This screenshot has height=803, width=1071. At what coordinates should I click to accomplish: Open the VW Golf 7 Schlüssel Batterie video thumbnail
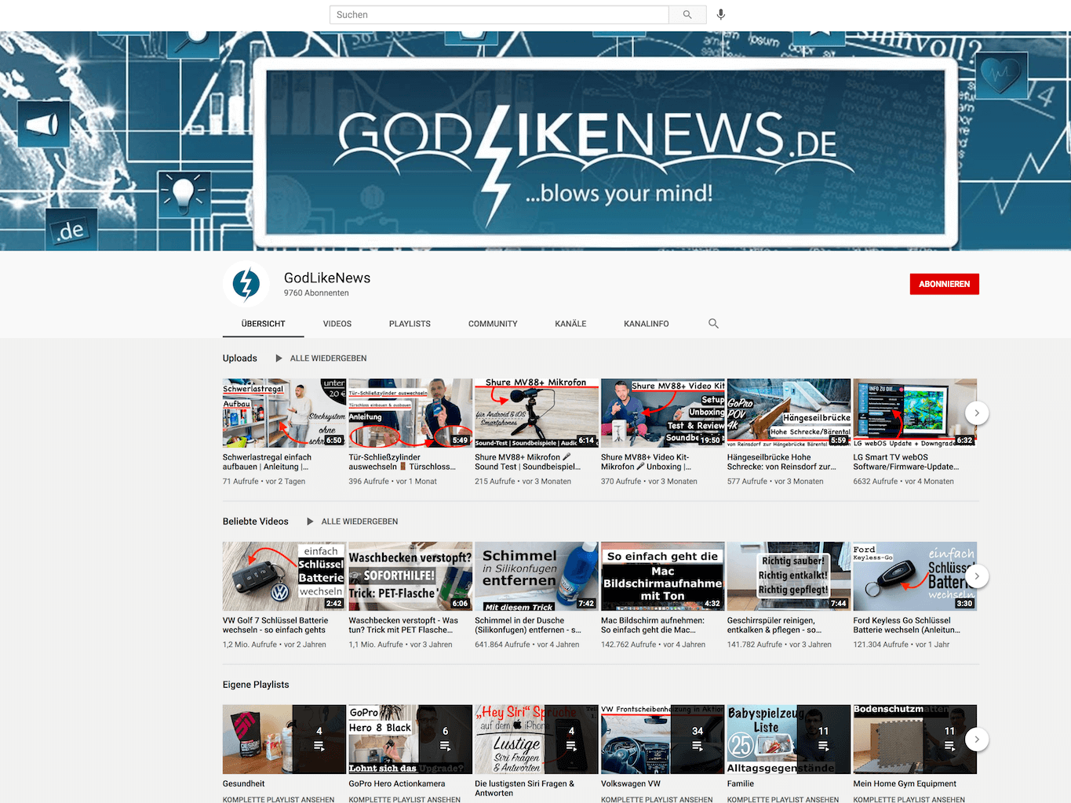click(283, 576)
